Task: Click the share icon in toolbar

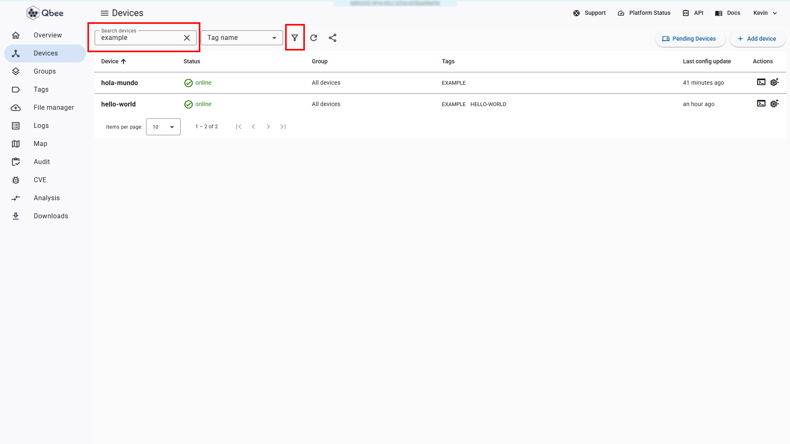Action: click(x=332, y=38)
